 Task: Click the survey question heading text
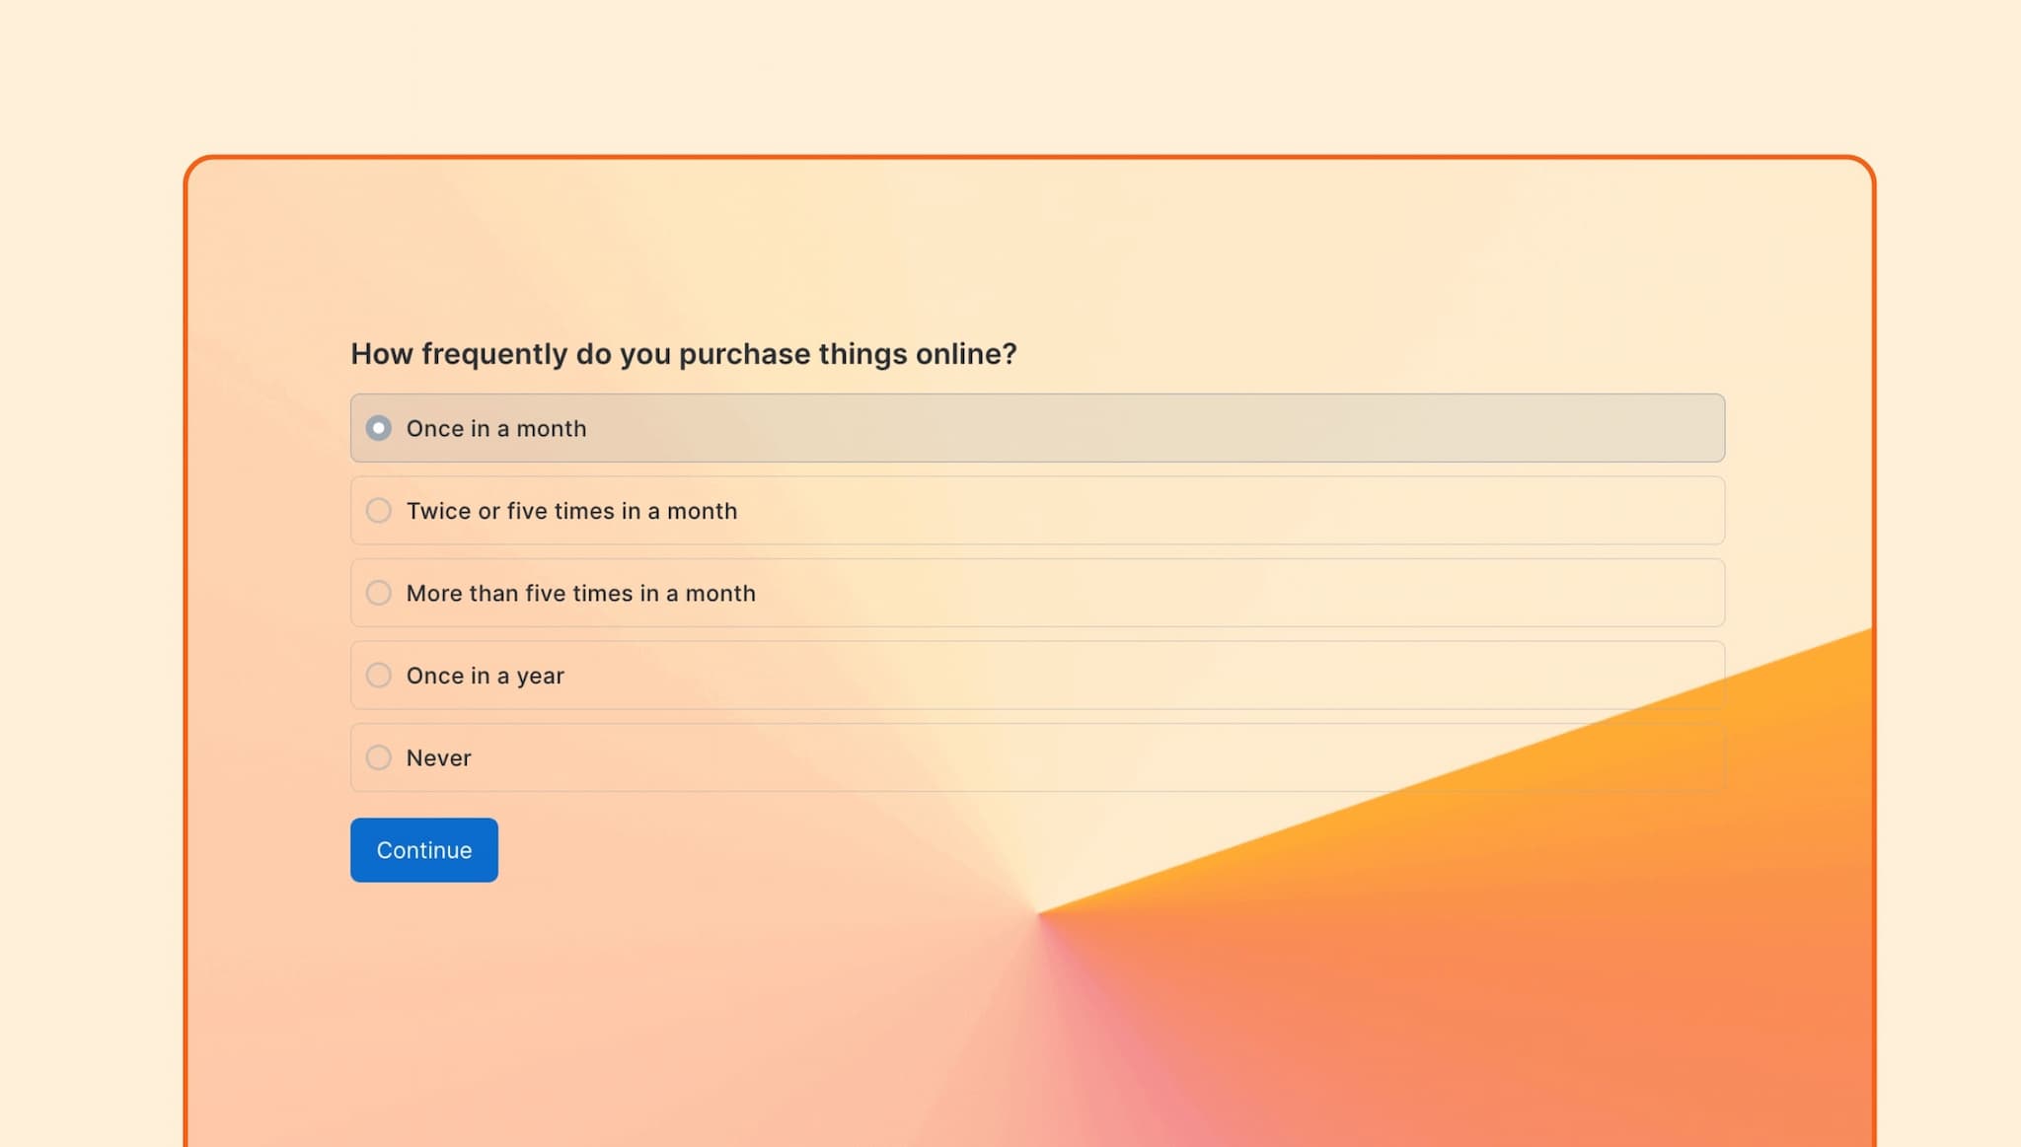click(x=685, y=353)
